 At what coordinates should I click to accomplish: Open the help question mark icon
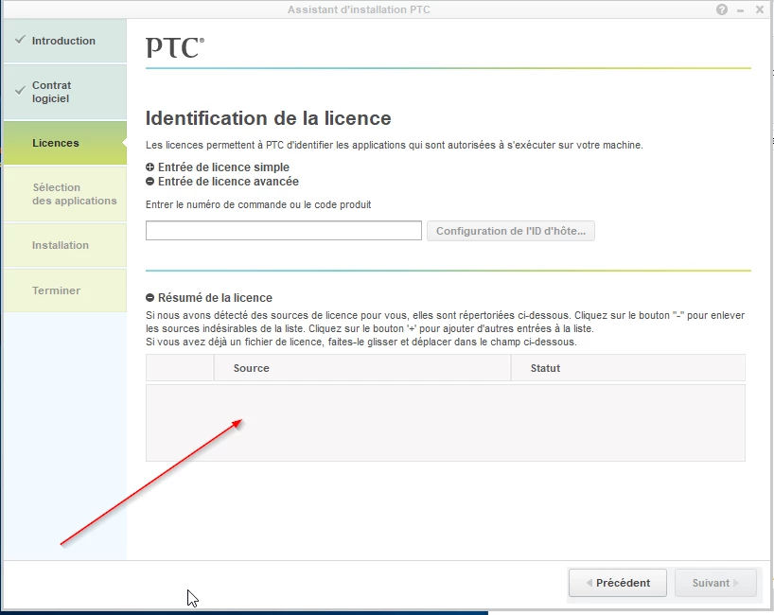point(722,9)
